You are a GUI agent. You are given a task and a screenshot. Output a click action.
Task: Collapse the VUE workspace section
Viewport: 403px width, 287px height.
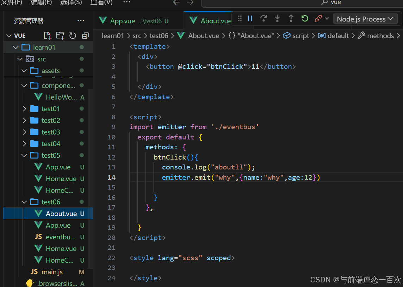(9, 36)
